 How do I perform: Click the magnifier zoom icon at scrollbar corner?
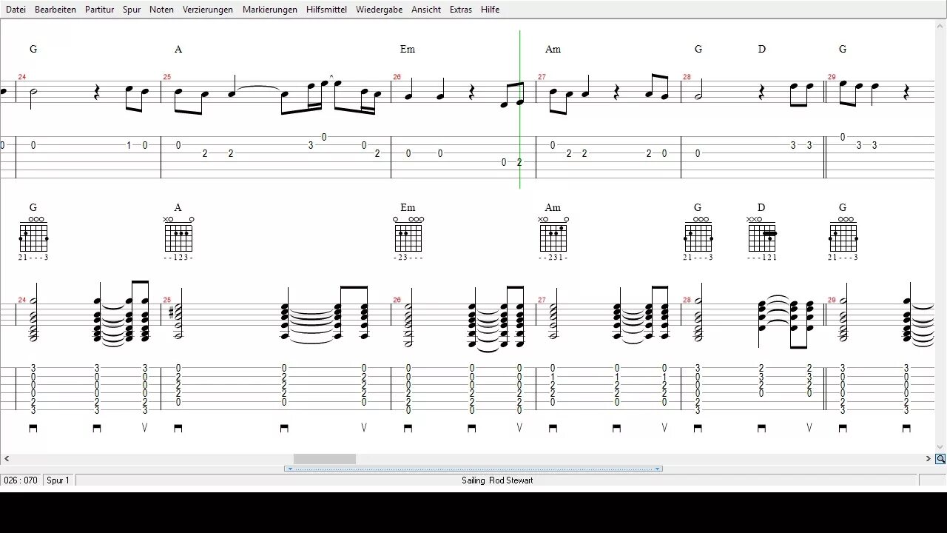(940, 459)
